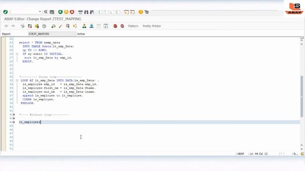The width and height of the screenshot is (305, 171).
Task: Click the Find Next binoculars icon
Action: [92, 12]
